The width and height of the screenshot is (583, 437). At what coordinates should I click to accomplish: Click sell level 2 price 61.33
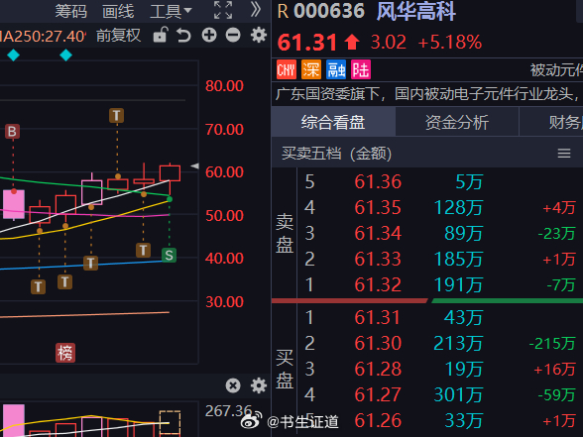pos(378,259)
